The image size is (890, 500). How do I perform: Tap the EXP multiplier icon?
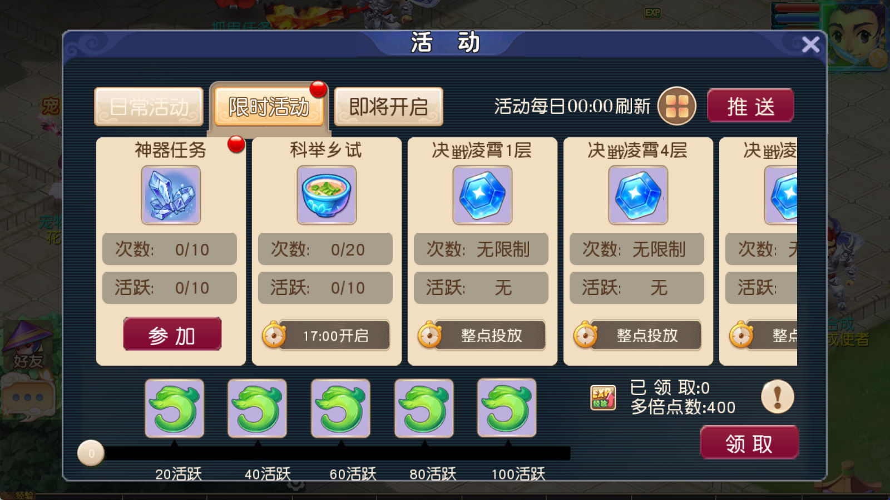(603, 398)
